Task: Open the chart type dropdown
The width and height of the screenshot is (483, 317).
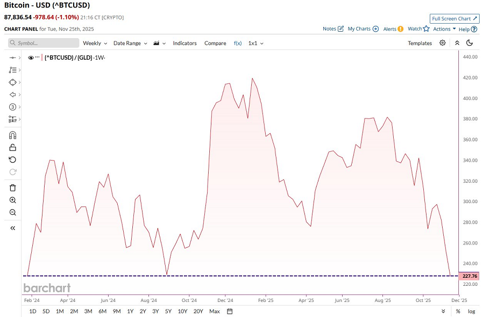Action: [x=160, y=43]
